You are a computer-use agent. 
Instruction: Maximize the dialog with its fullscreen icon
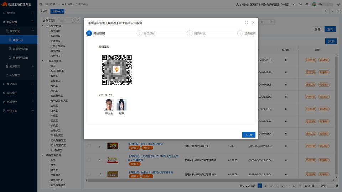[x=247, y=23]
